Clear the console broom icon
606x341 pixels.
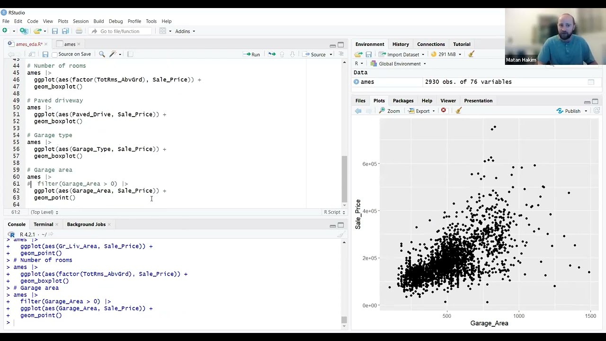tap(340, 234)
